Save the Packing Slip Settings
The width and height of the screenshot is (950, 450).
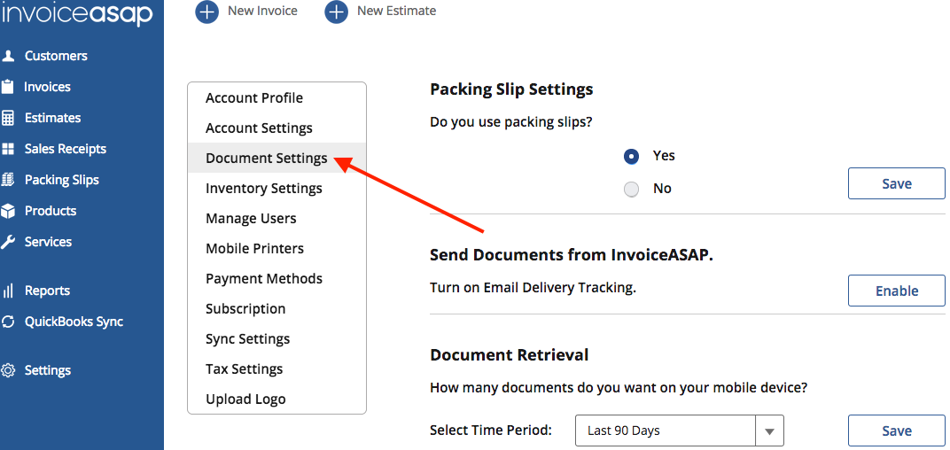pos(896,183)
